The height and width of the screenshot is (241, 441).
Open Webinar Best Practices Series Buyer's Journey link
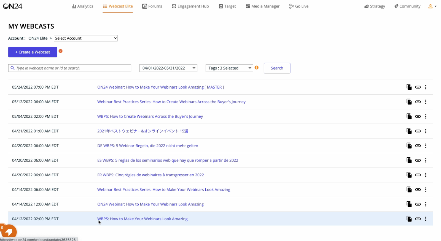click(x=171, y=102)
